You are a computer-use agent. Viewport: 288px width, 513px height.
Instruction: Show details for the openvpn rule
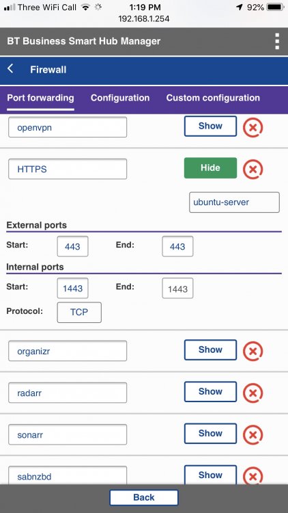coord(210,126)
